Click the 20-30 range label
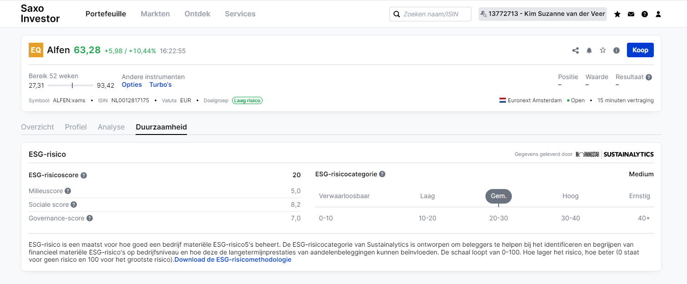 [499, 218]
